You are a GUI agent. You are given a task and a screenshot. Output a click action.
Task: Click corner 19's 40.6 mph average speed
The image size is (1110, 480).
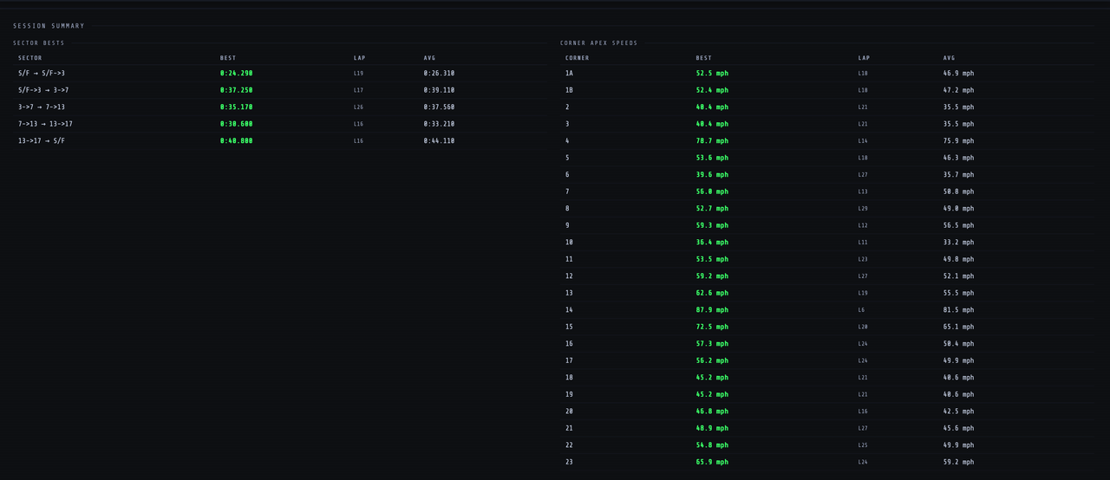pos(958,394)
